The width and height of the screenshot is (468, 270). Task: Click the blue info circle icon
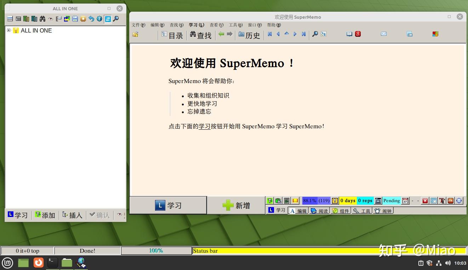[99, 19]
